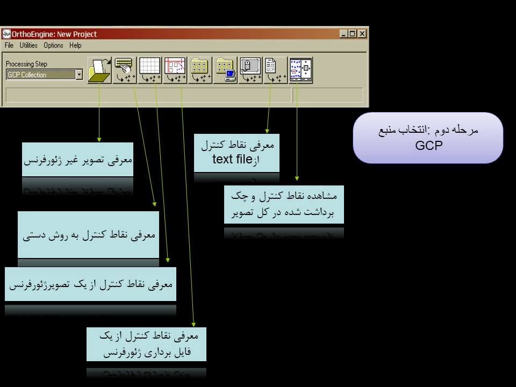This screenshot has height=387, width=516.
Task: Open the uncorrected image icon
Action: point(99,70)
